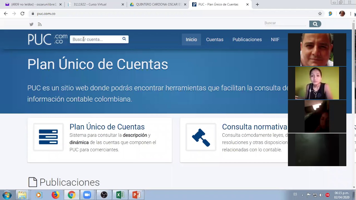Viewport: 356px width, 200px height.
Task: Click the volume speaker tray icon
Action: (321, 195)
